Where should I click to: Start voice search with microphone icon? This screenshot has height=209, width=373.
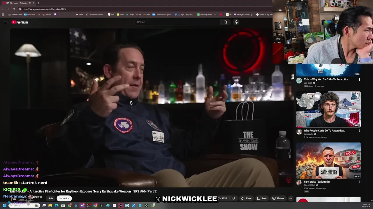[236, 22]
